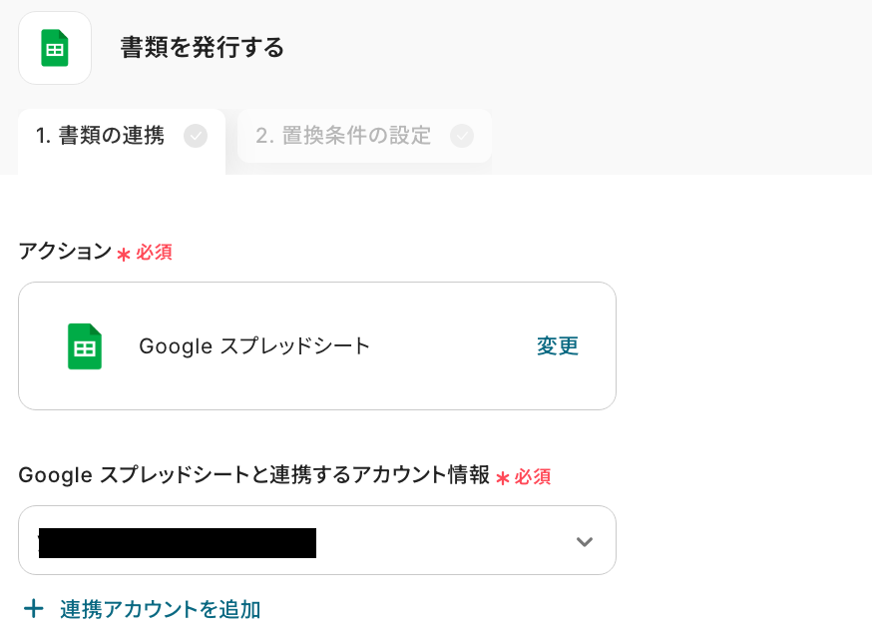Click the checkmark icon beside 書類の連携
Image resolution: width=872 pixels, height=639 pixels.
pos(196,136)
